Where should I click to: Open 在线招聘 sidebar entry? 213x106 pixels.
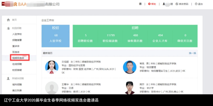pos(17,64)
